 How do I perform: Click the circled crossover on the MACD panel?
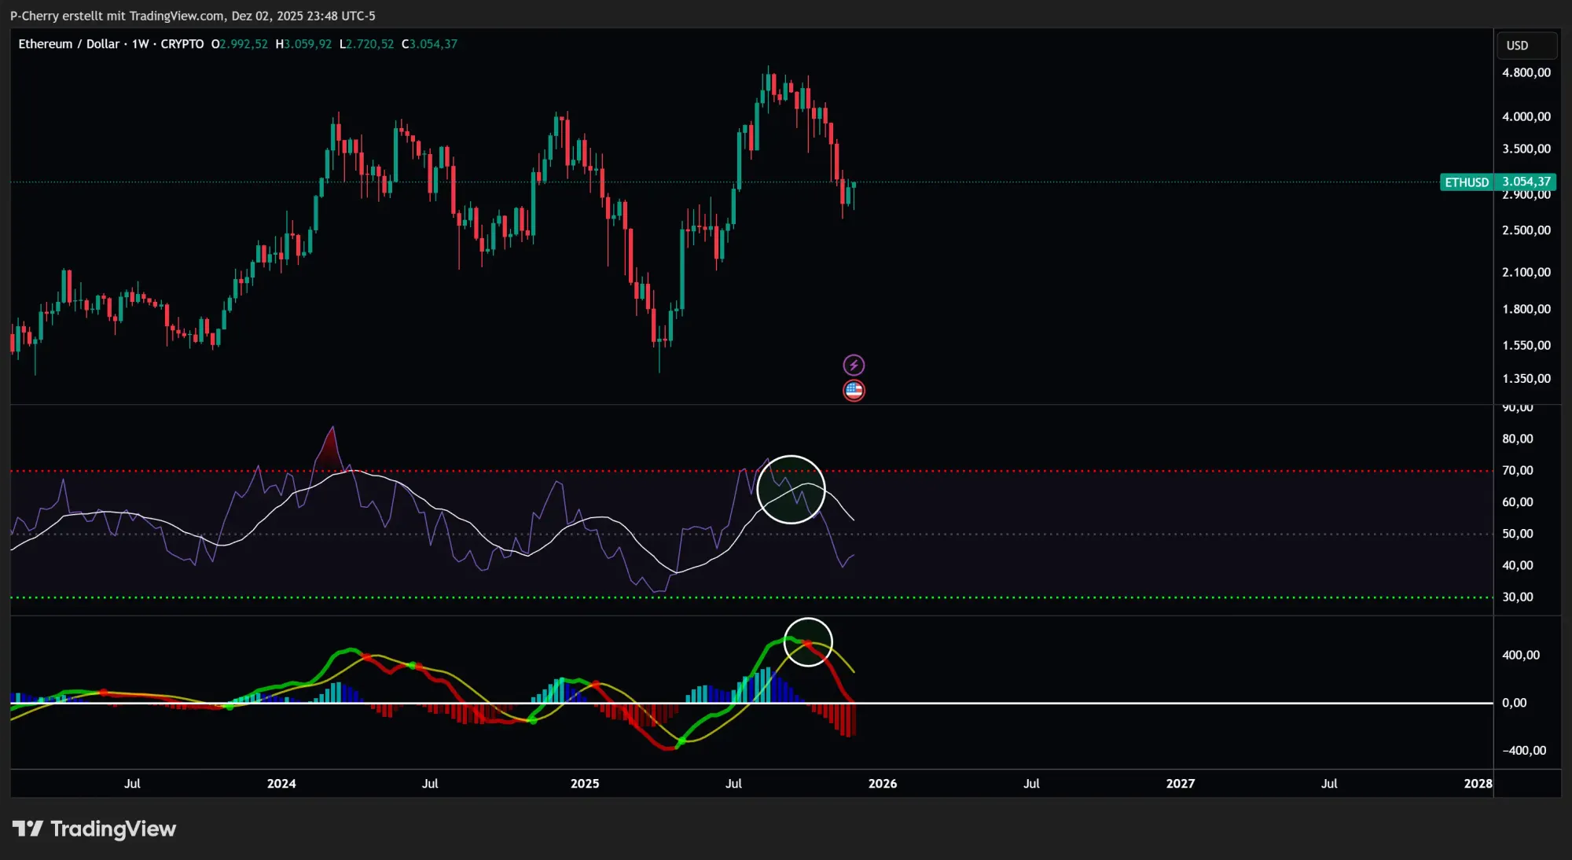click(808, 642)
